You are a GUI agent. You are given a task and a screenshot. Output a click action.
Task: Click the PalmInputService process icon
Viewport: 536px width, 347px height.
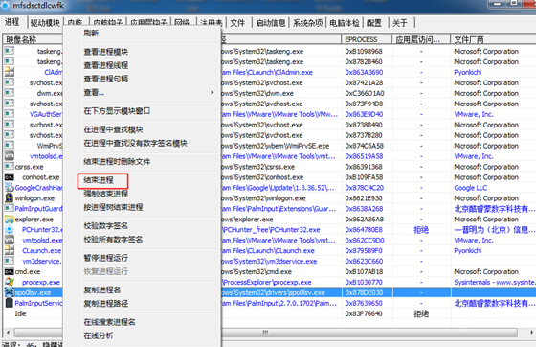(x=10, y=303)
